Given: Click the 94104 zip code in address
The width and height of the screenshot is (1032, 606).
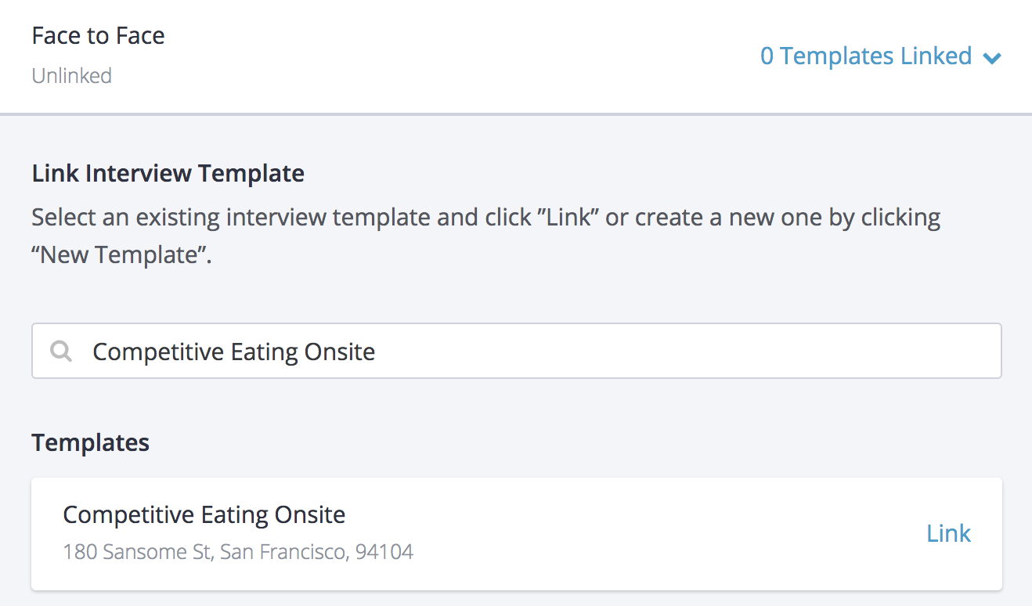Looking at the screenshot, I should 384,552.
